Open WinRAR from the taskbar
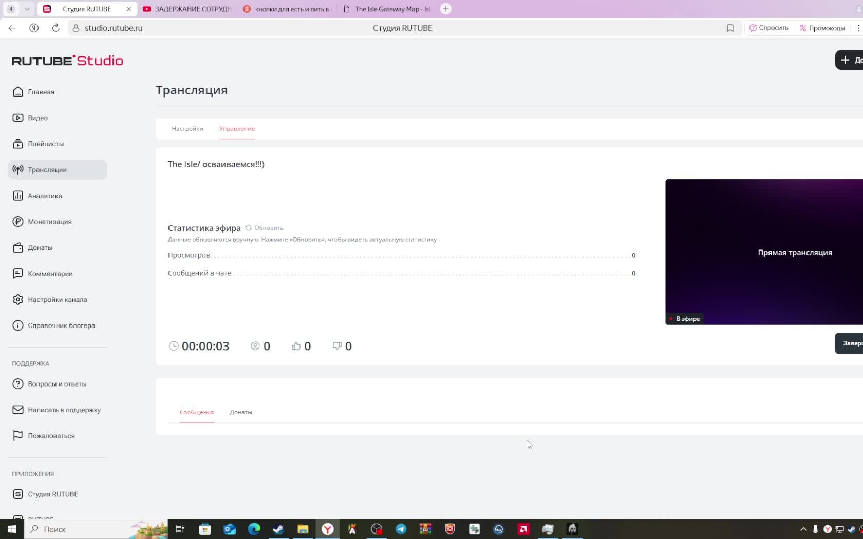 [x=425, y=529]
